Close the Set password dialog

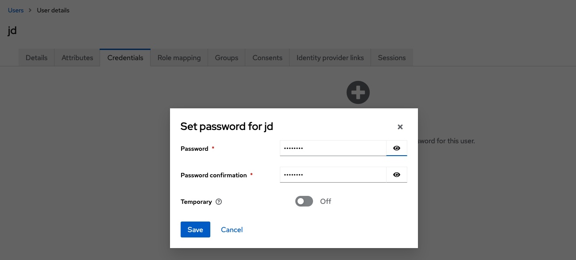(x=400, y=127)
